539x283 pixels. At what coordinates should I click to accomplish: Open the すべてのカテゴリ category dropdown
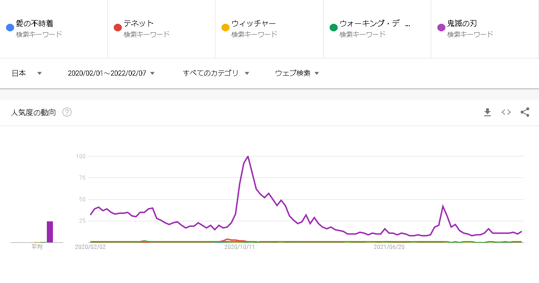pyautogui.click(x=216, y=73)
